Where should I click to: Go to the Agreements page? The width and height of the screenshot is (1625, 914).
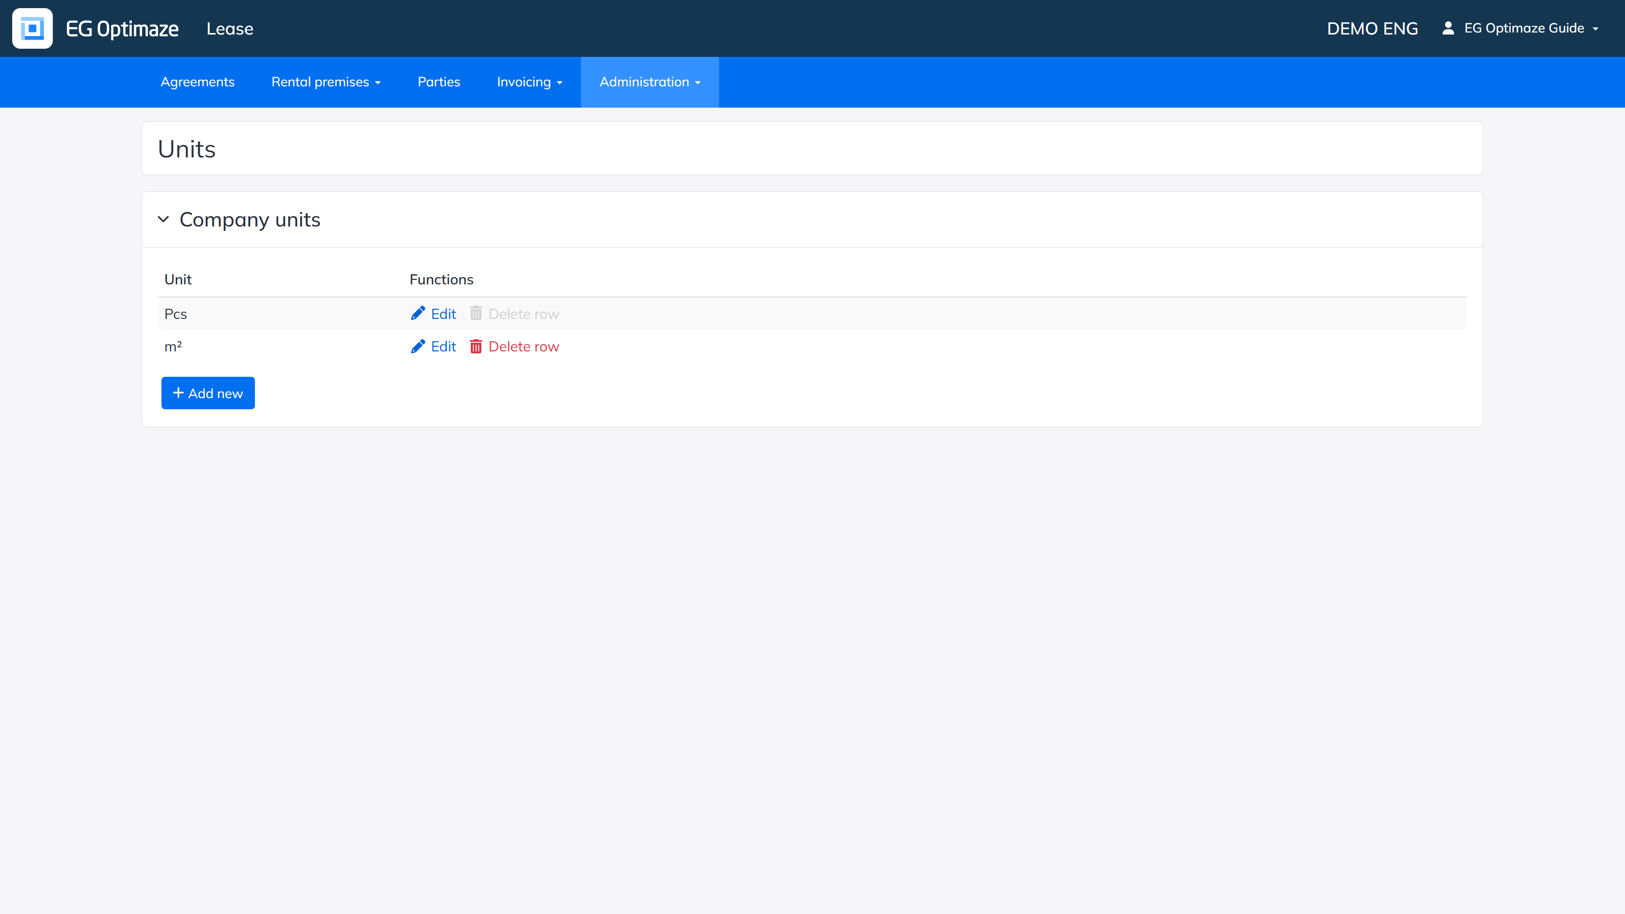[x=198, y=82]
